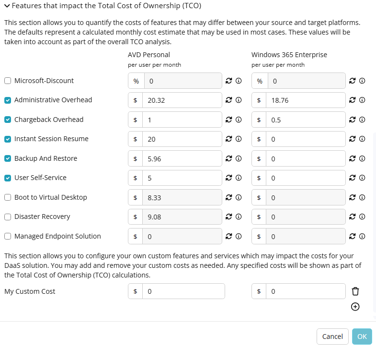376x349 pixels.
Task: Reset Windows 365 User Self-Service cost
Action: click(352, 178)
